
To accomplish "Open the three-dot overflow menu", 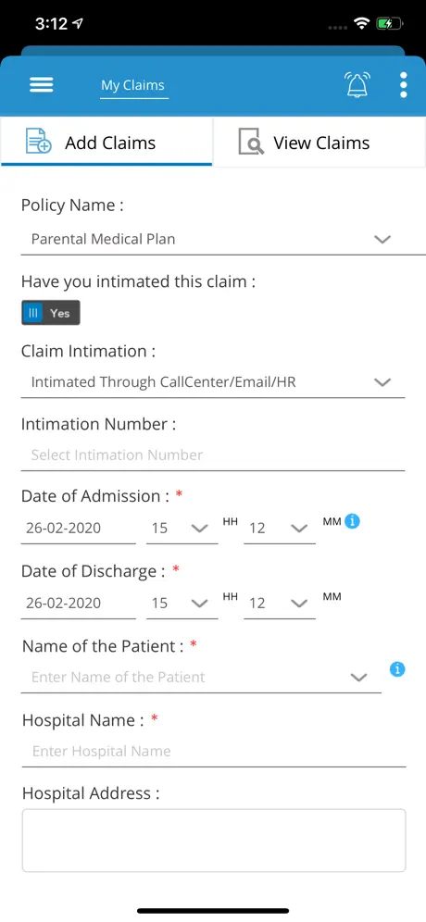I will point(403,85).
